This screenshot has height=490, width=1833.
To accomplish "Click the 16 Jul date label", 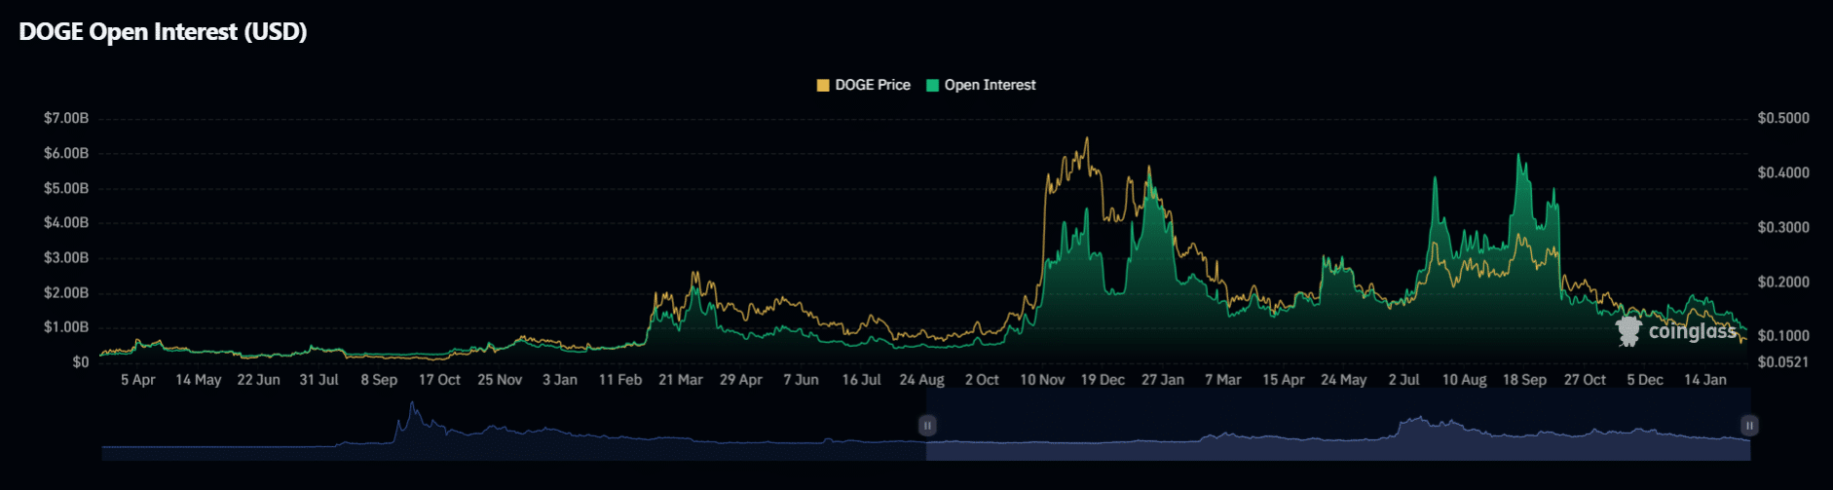I will pos(862,380).
